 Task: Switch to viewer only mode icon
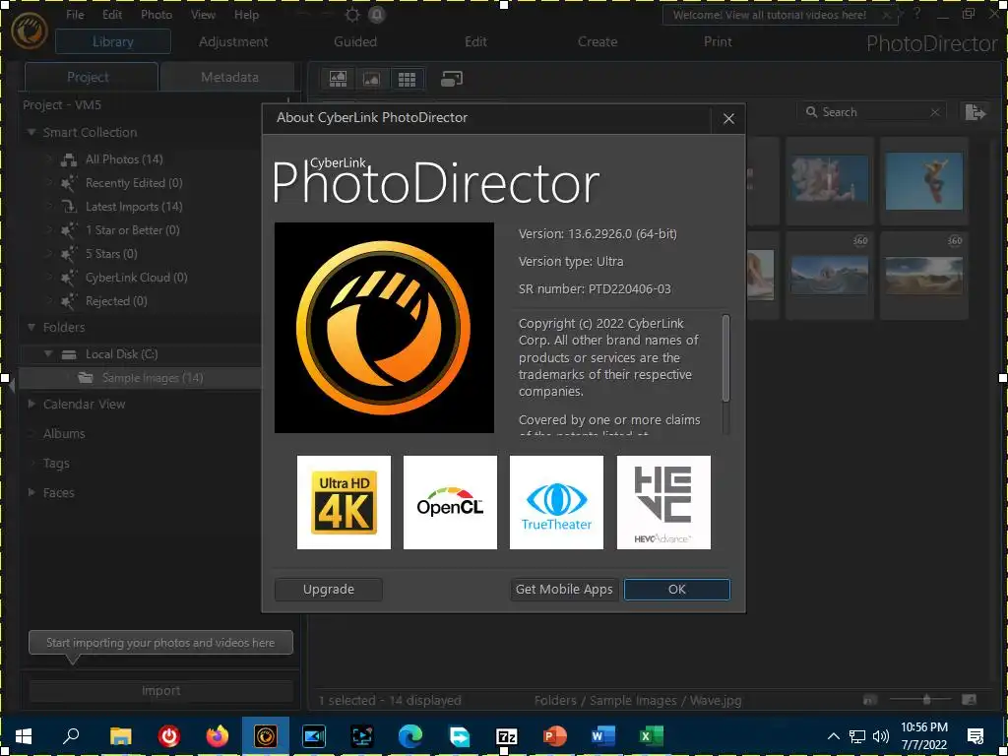coord(372,79)
